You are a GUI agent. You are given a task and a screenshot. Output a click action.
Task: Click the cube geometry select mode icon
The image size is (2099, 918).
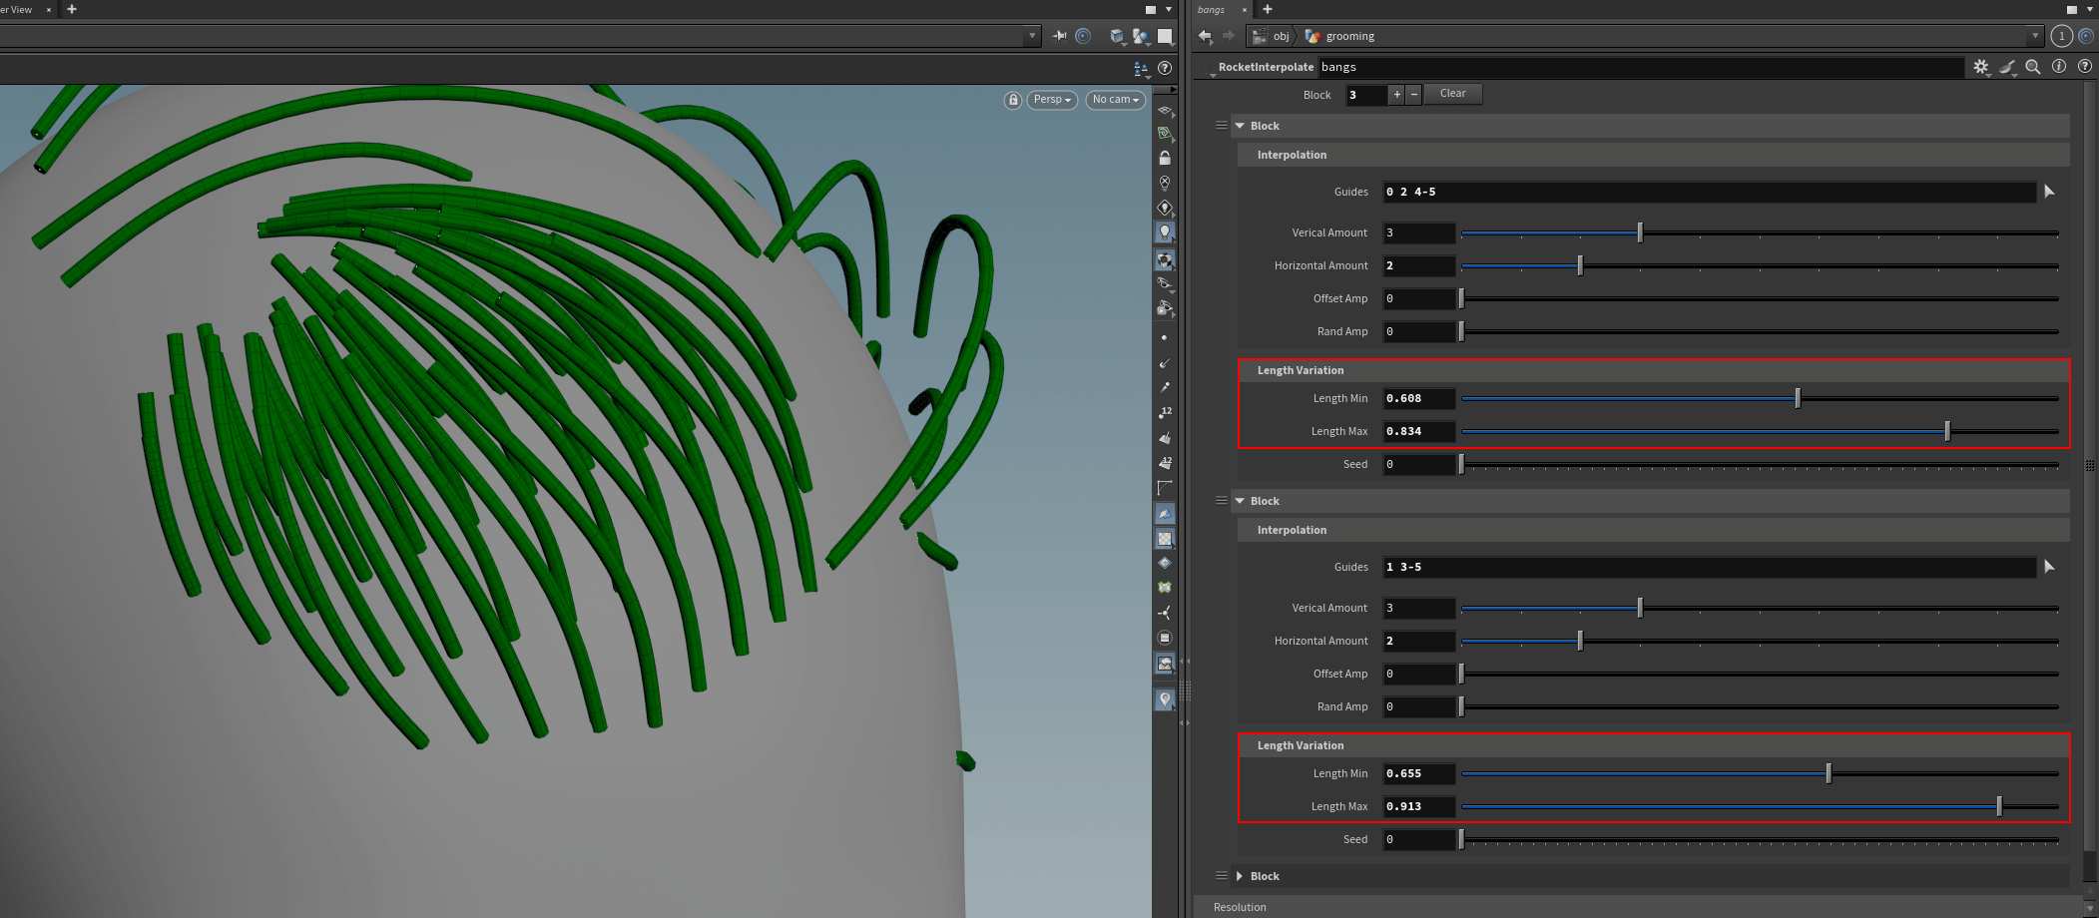point(1117,37)
